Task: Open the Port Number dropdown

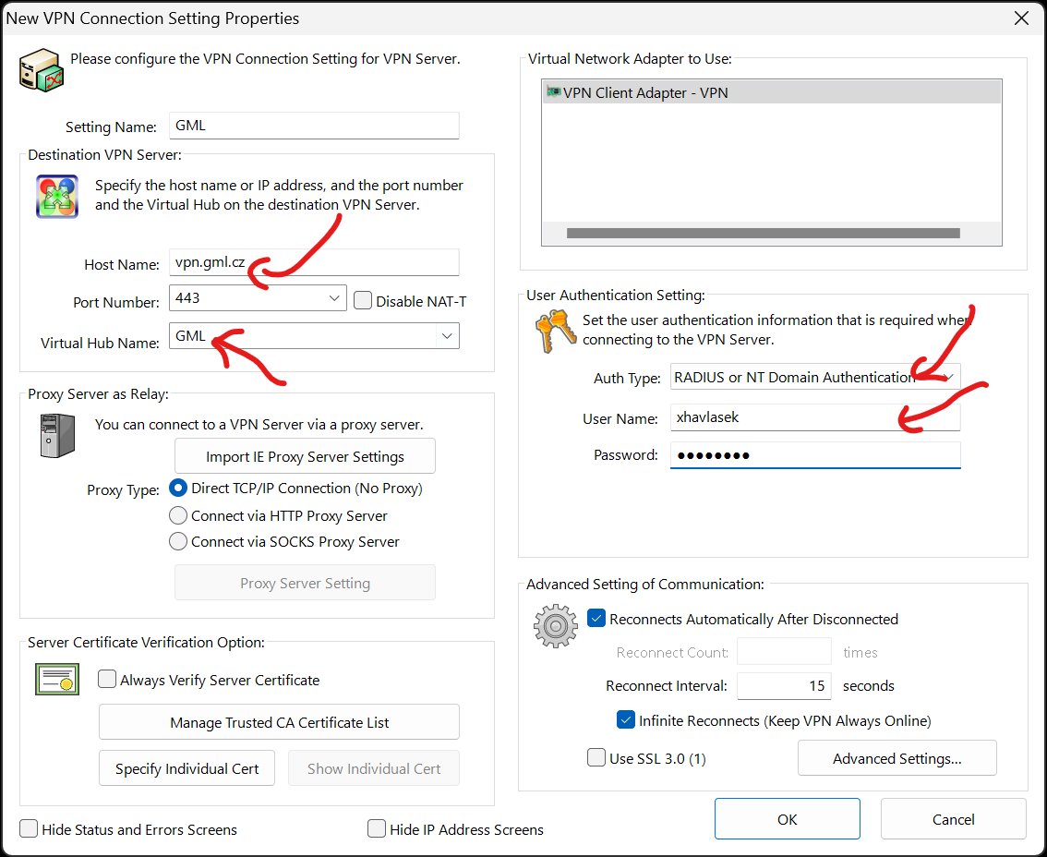Action: coord(333,298)
